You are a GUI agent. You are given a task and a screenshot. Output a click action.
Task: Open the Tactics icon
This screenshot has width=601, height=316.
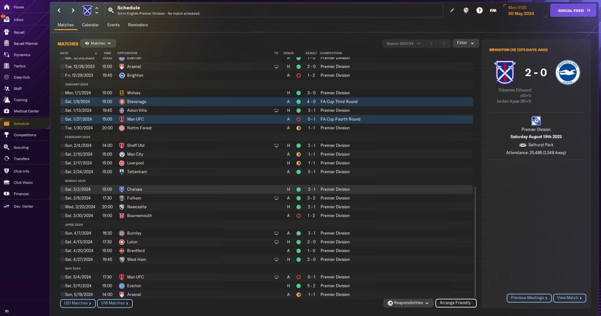pos(7,66)
